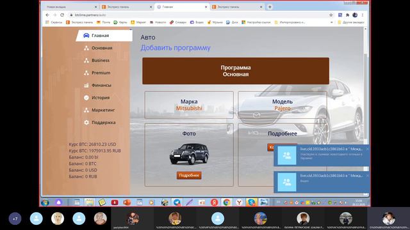Click the Добавить программу link

[x=176, y=48]
